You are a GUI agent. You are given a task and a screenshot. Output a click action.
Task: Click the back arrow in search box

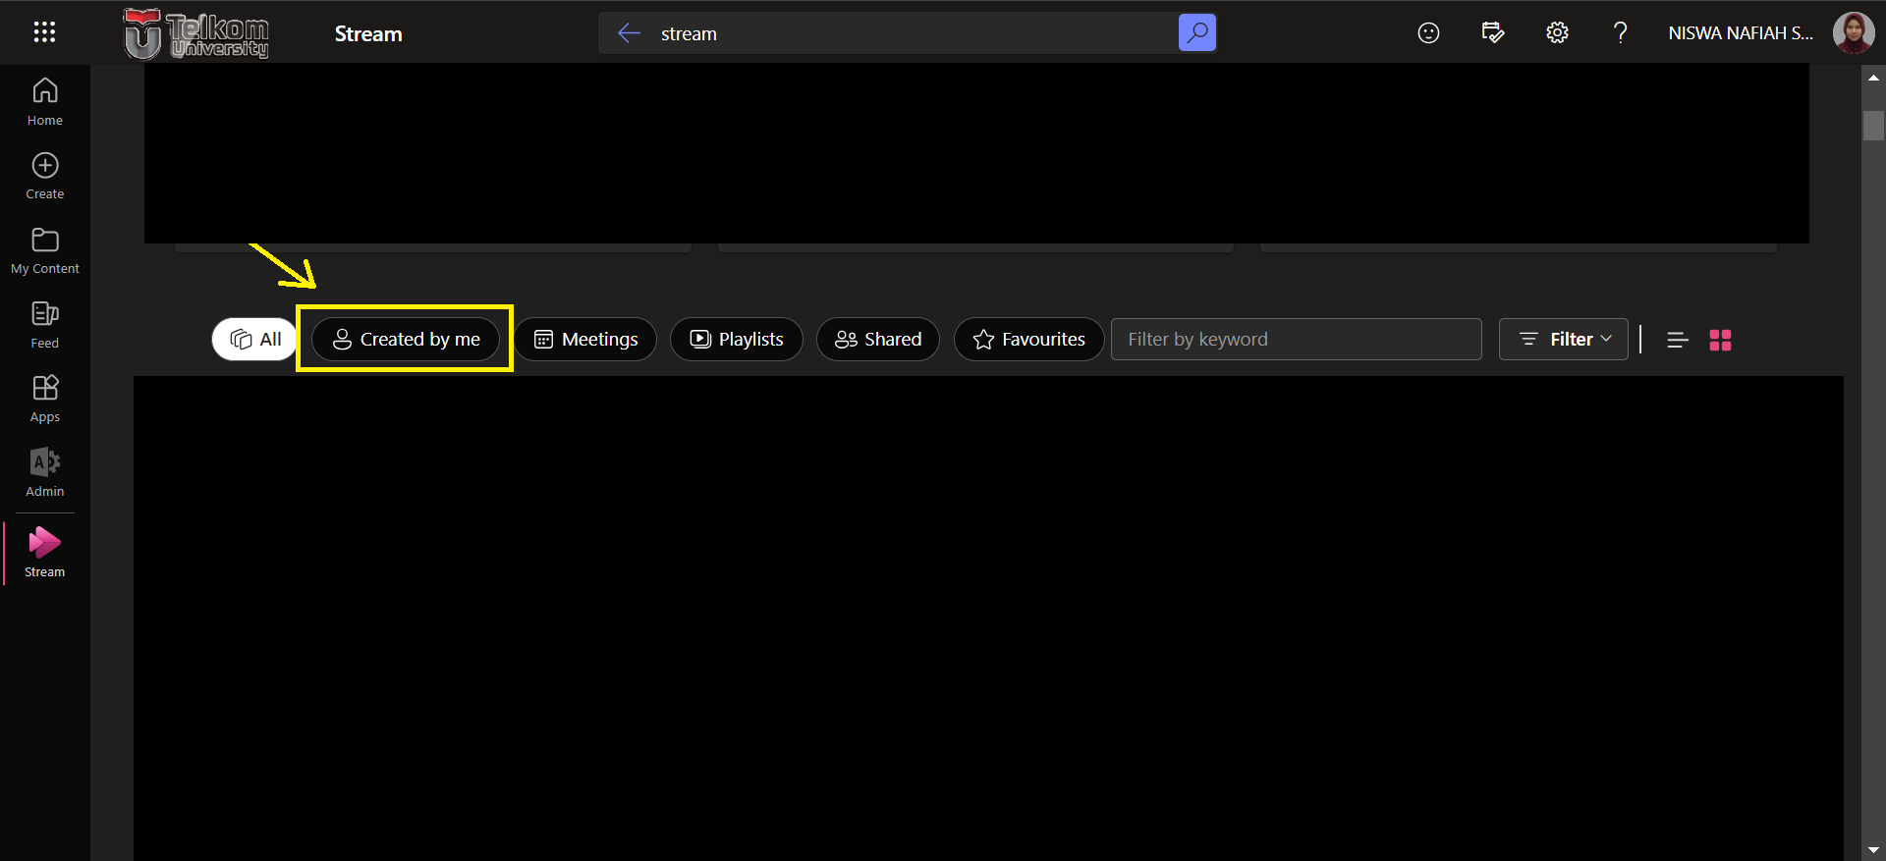point(629,33)
